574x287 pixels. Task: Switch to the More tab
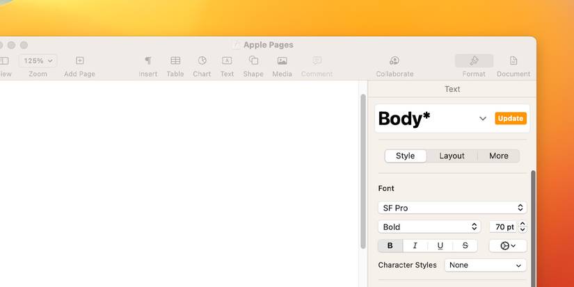click(499, 156)
